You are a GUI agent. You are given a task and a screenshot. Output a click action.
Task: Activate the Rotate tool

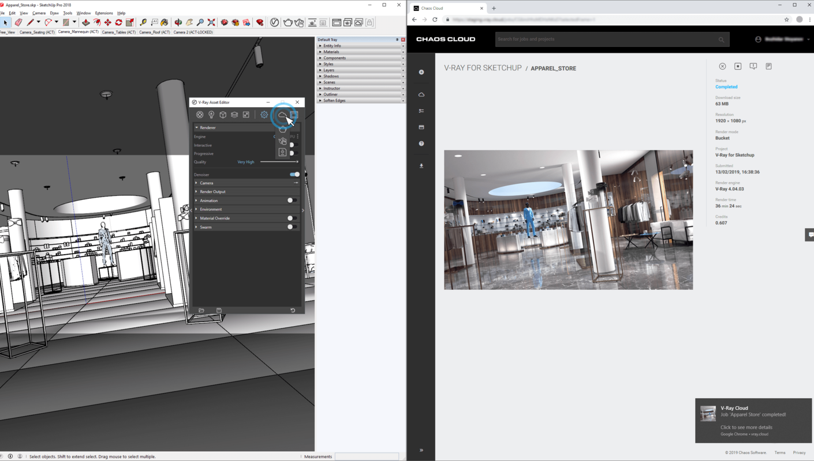pyautogui.click(x=118, y=22)
